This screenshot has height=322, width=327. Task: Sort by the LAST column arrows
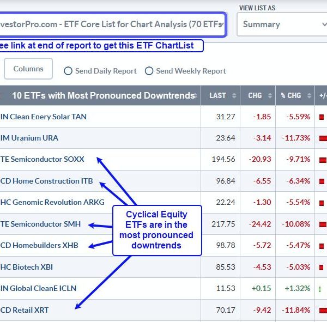(234, 96)
